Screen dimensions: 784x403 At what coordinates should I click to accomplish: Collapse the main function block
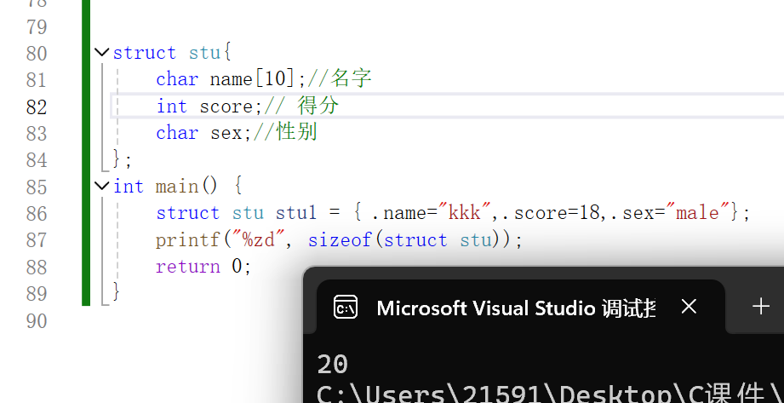pyautogui.click(x=103, y=186)
